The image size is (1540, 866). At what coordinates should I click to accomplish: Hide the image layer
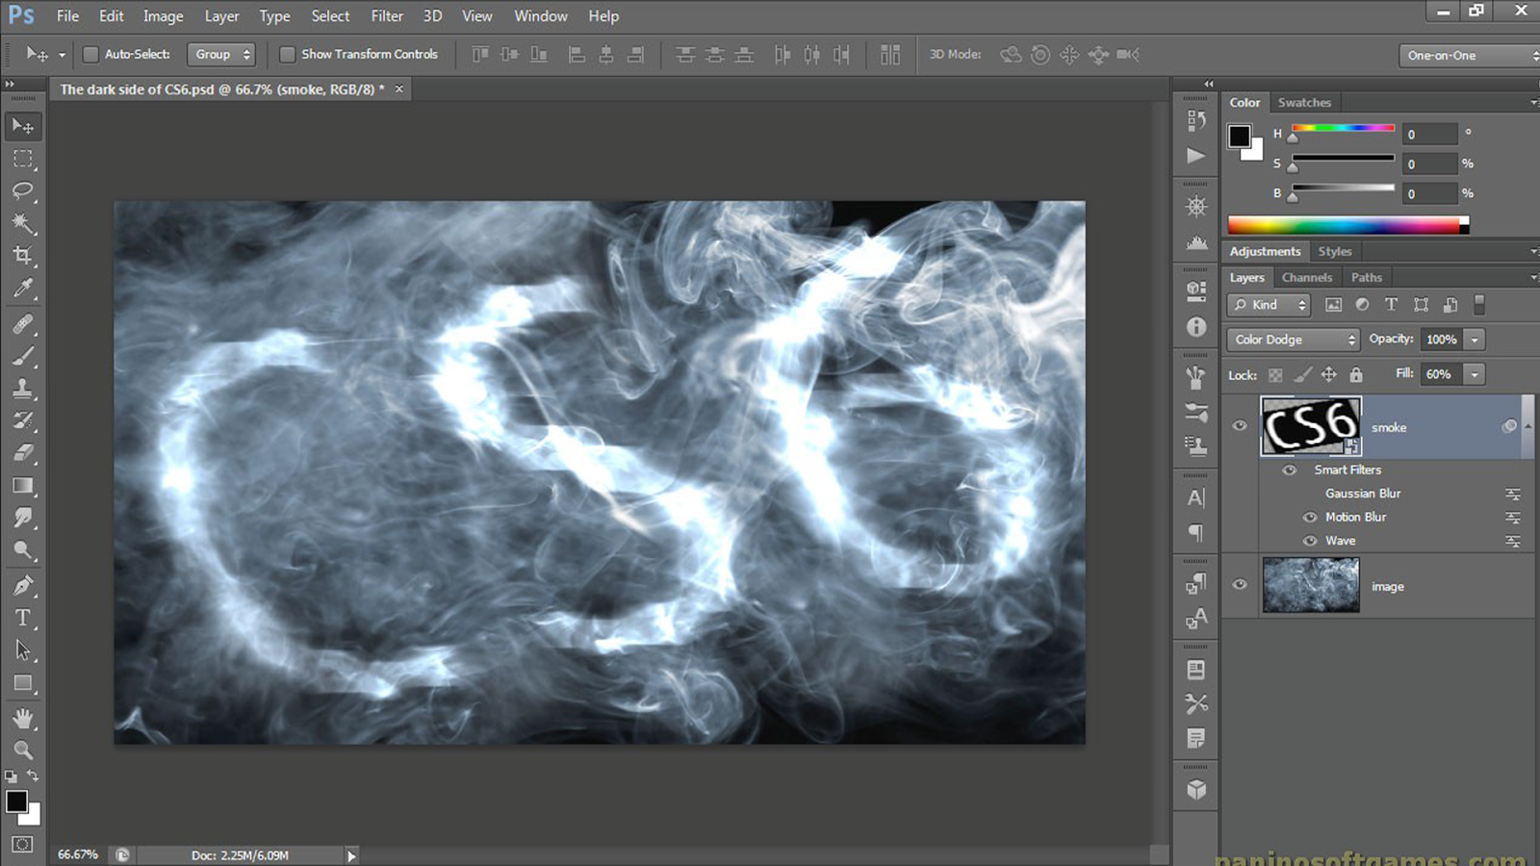(x=1240, y=584)
